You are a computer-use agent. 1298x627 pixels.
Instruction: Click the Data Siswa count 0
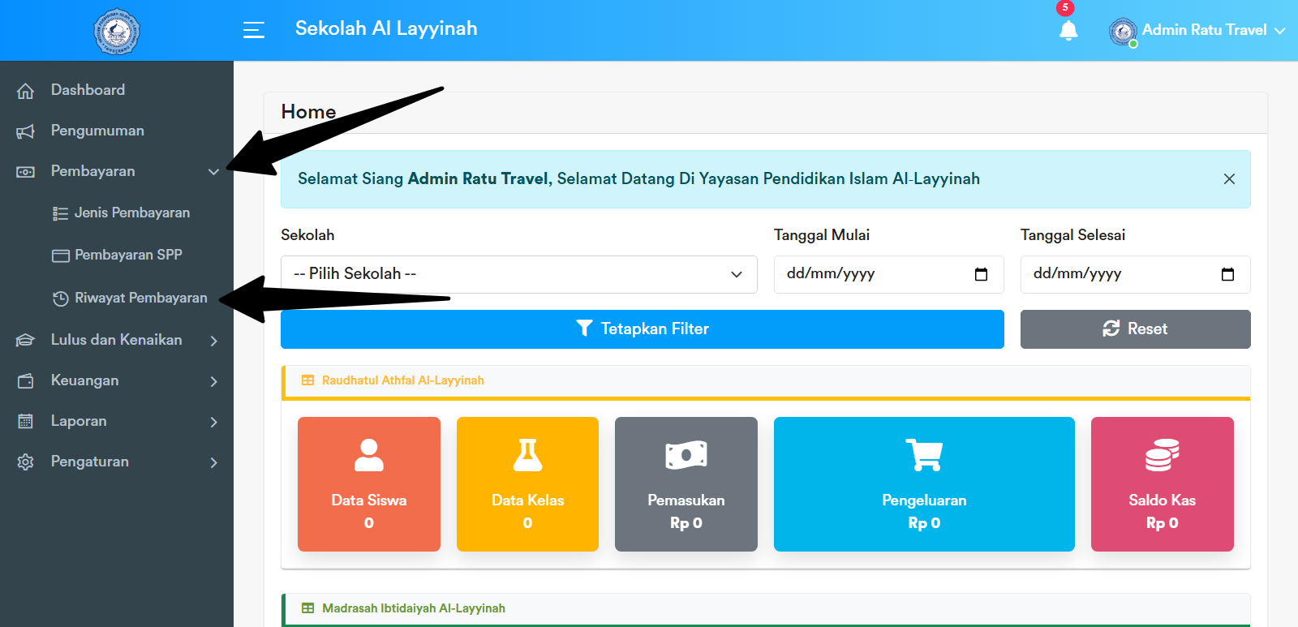pos(369,523)
